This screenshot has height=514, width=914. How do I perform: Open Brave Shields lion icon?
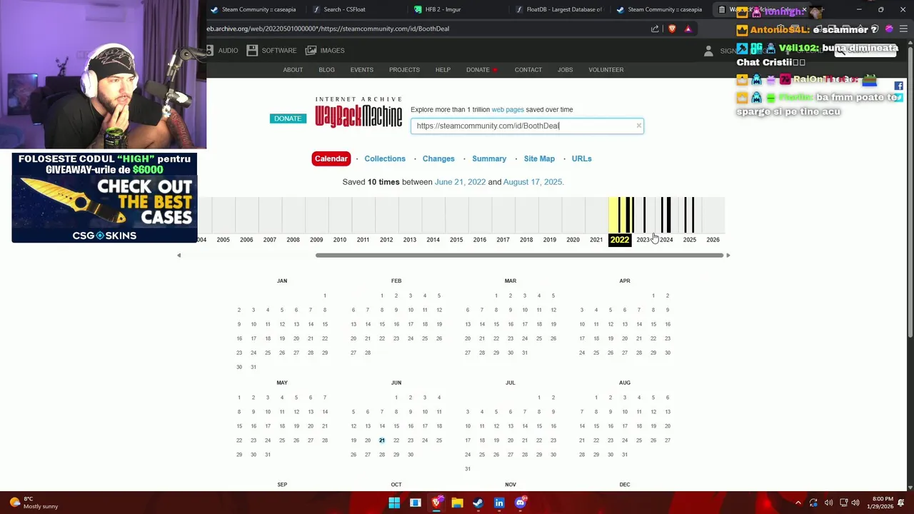tap(672, 29)
